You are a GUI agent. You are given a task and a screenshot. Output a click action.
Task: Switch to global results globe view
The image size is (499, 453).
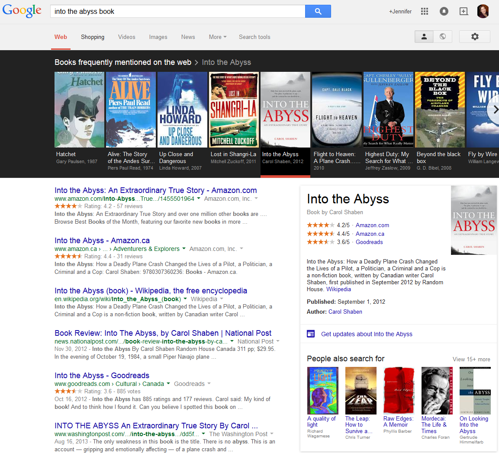[x=443, y=37]
